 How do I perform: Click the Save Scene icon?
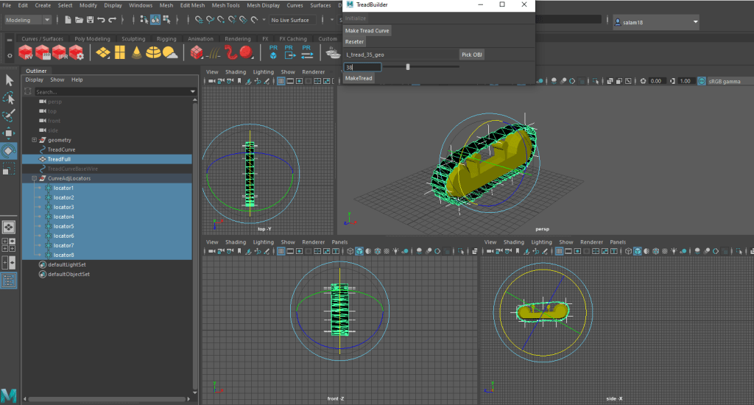pyautogui.click(x=89, y=20)
